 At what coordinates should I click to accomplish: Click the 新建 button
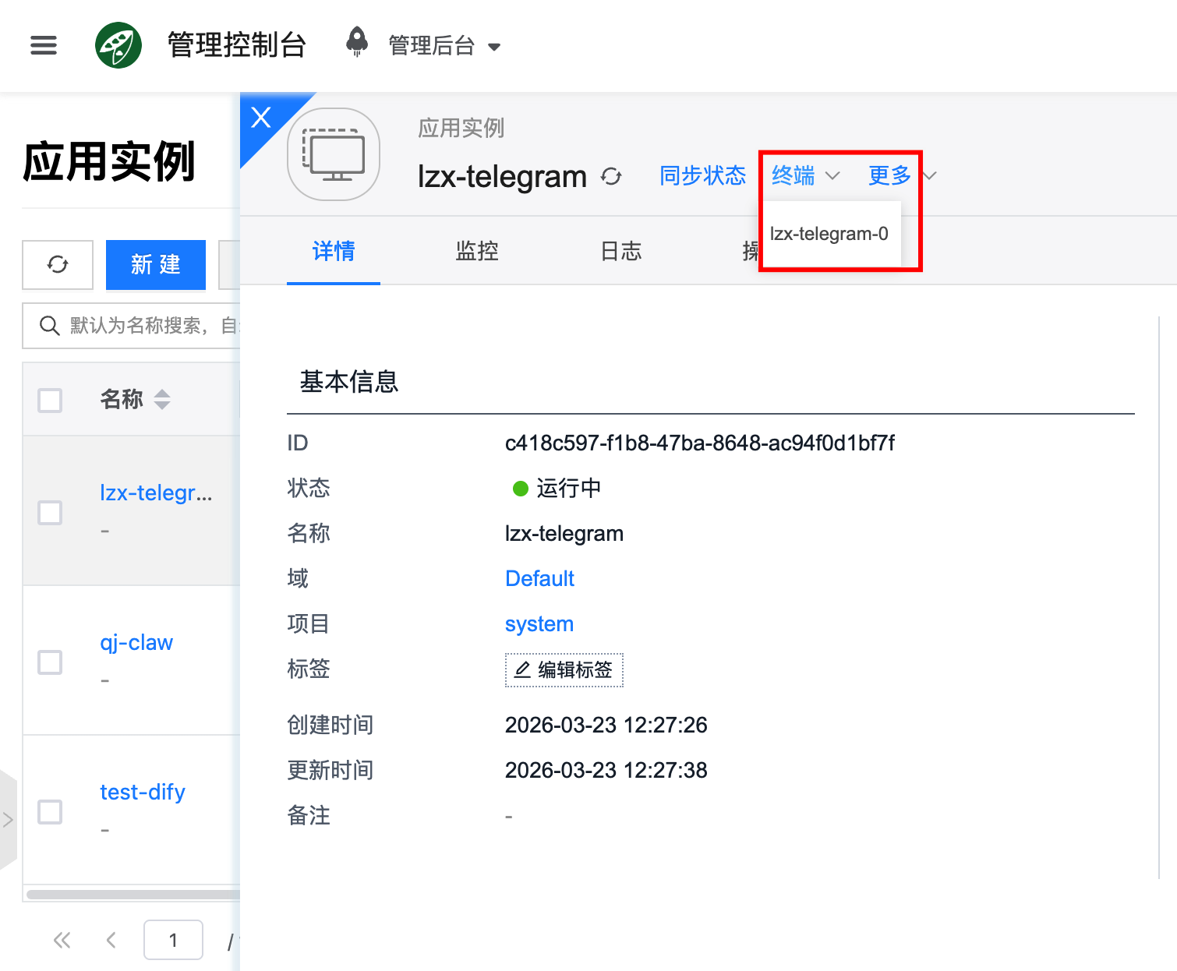click(x=156, y=265)
